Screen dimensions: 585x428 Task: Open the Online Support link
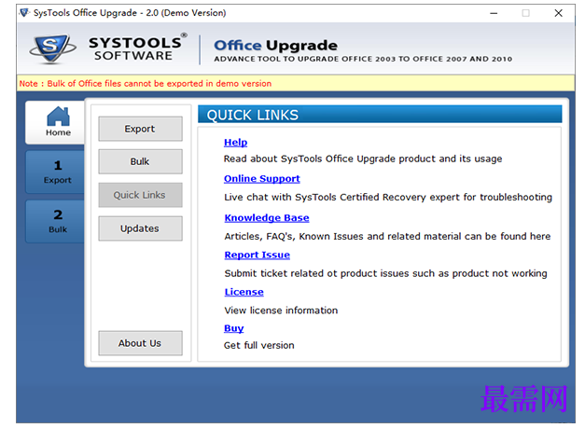point(262,179)
